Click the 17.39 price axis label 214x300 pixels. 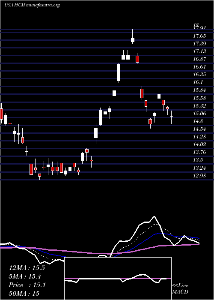(x=199, y=44)
